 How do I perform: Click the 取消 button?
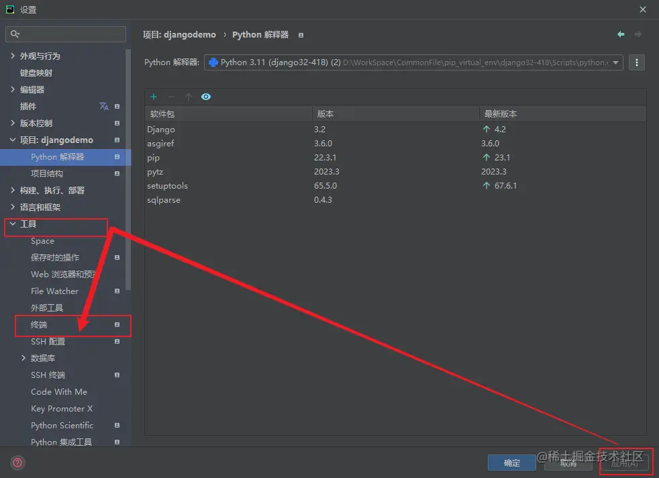point(568,463)
